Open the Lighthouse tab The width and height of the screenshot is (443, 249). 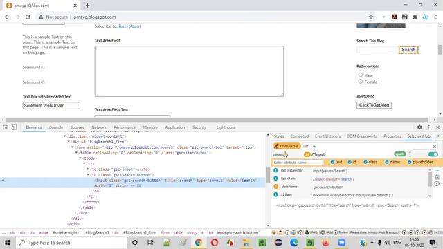(226, 127)
